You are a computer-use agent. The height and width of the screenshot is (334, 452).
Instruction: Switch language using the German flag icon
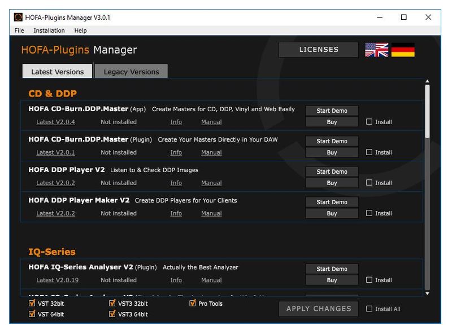(x=403, y=50)
